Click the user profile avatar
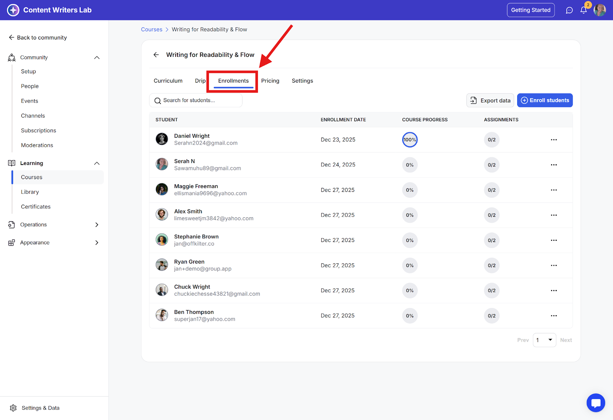The width and height of the screenshot is (613, 420). click(x=600, y=10)
